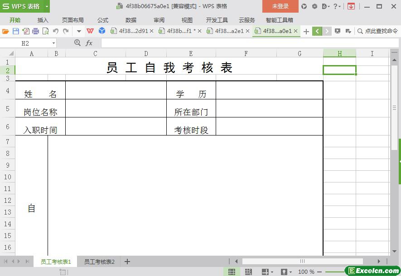Expand the quick access toolbar dropdown arrow
Screen dimensions: 401x276
point(79,31)
